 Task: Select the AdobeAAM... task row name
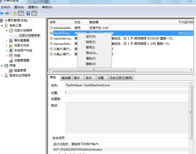[63, 28]
